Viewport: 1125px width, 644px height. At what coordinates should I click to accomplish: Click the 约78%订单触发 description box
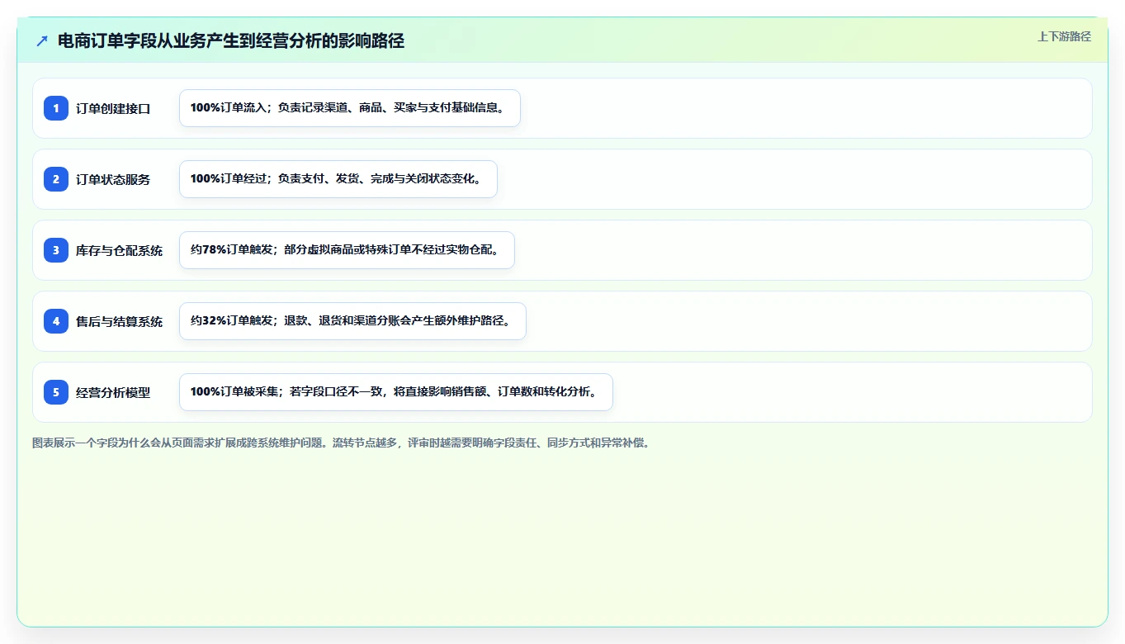347,250
